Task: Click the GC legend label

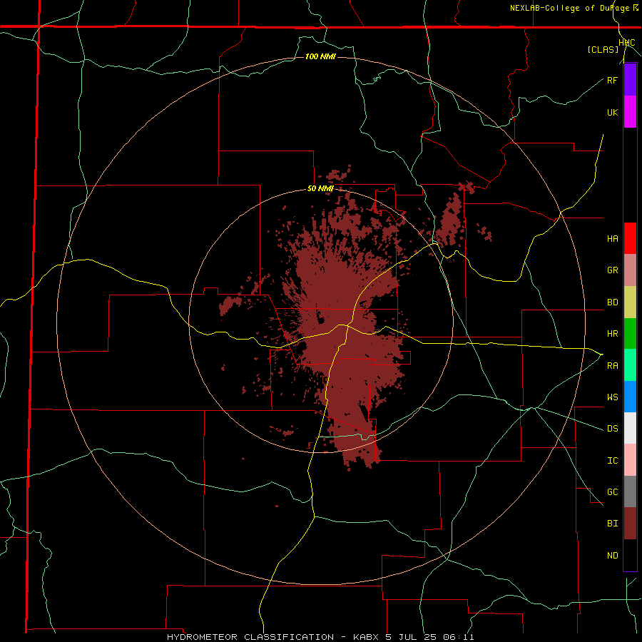Action: tap(612, 491)
